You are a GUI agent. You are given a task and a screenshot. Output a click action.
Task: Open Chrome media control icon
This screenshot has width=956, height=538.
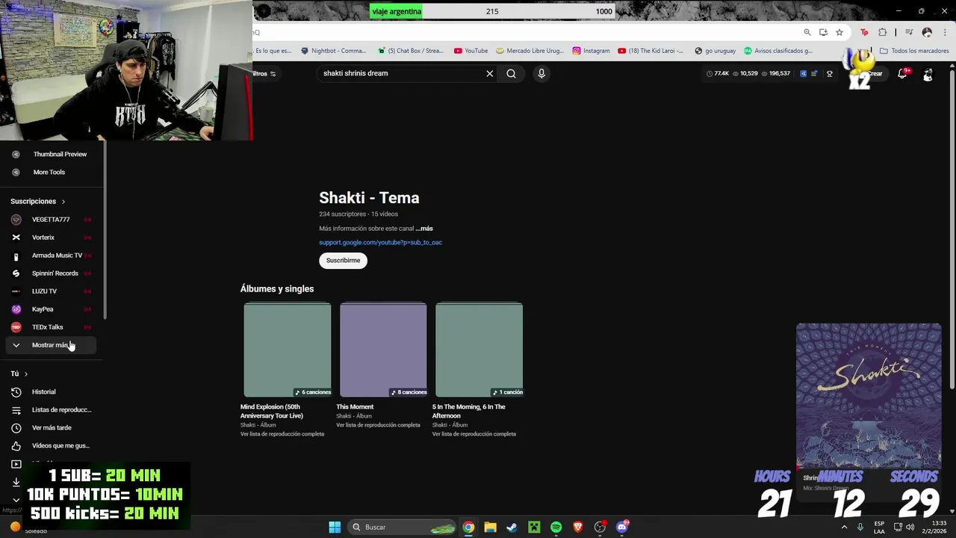tap(909, 32)
